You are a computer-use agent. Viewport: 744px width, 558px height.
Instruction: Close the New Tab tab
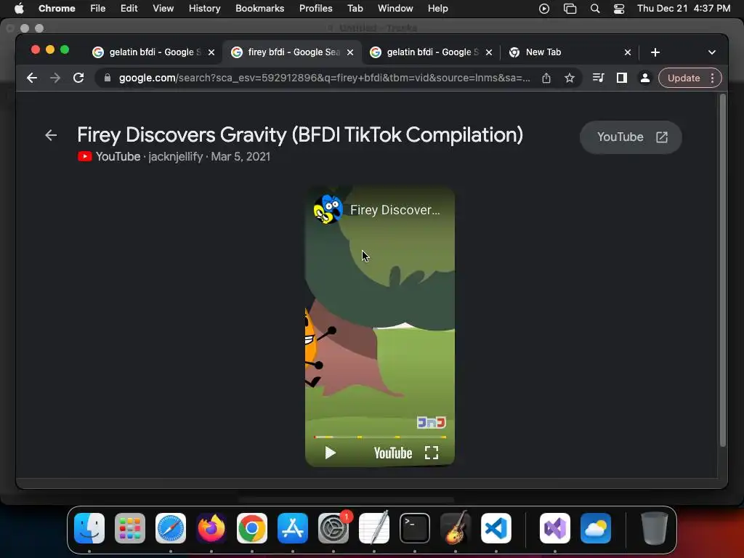[x=627, y=52]
